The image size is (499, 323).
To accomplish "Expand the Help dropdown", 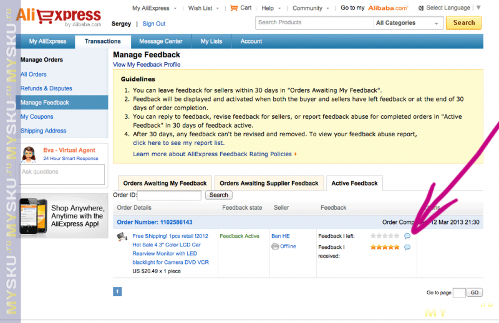I will tap(279, 9).
